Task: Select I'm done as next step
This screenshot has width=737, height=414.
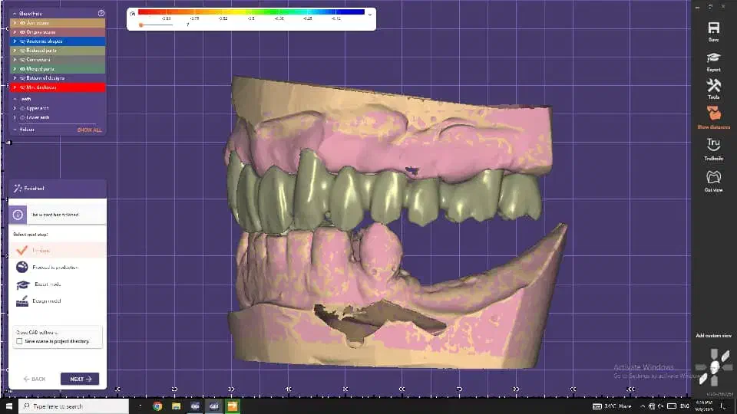Action: [58, 250]
